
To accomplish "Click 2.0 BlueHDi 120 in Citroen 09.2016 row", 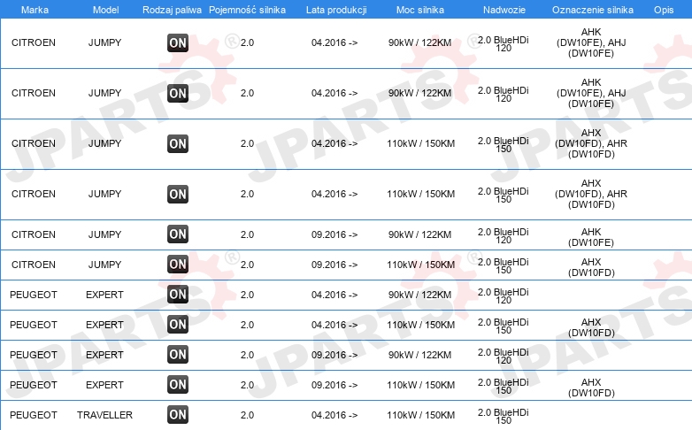I will click(x=504, y=235).
